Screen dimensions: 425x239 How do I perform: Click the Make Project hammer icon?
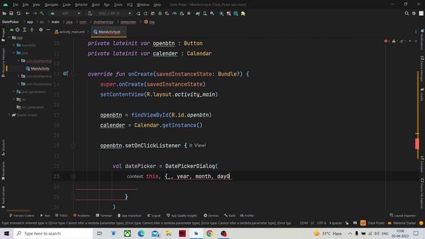tap(42, 13)
